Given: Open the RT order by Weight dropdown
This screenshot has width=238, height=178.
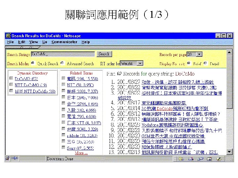Looking at the screenshot, I should coord(140,63).
